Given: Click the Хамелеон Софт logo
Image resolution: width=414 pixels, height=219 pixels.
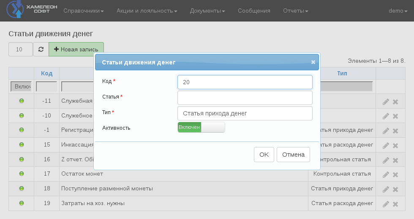Looking at the screenshot, I should click(x=32, y=9).
